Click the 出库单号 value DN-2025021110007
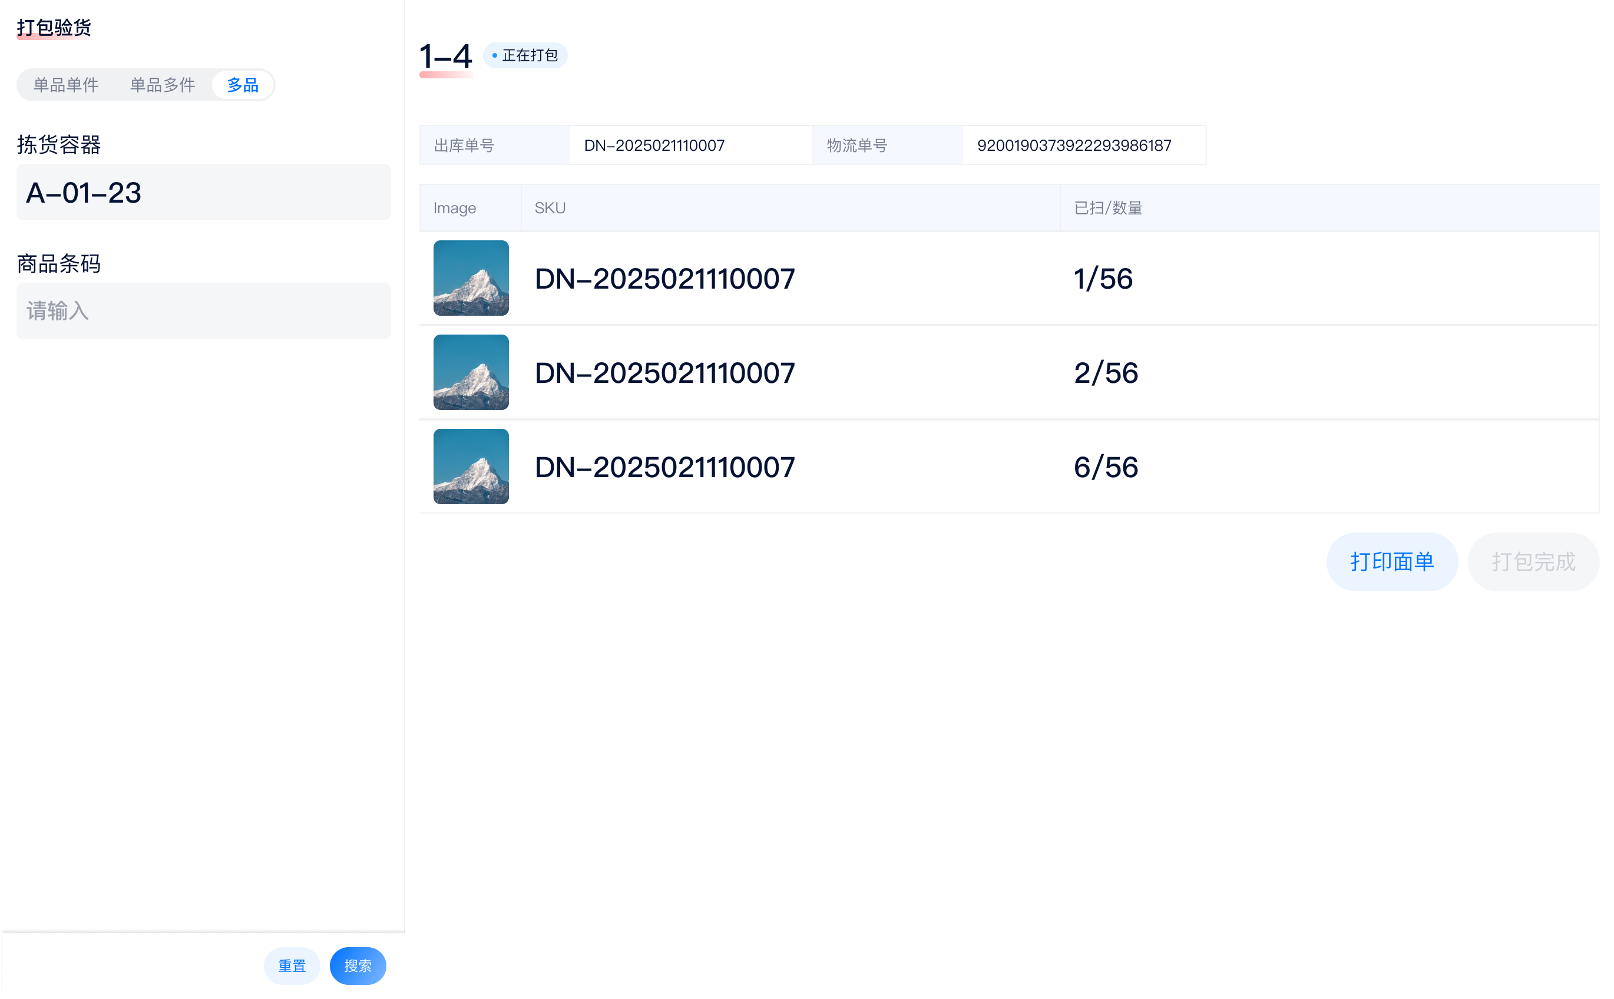 tap(654, 145)
